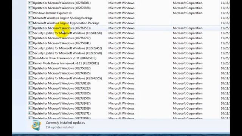
Task: Click update icon for KB2732059 row
Action: (x=30, y=108)
